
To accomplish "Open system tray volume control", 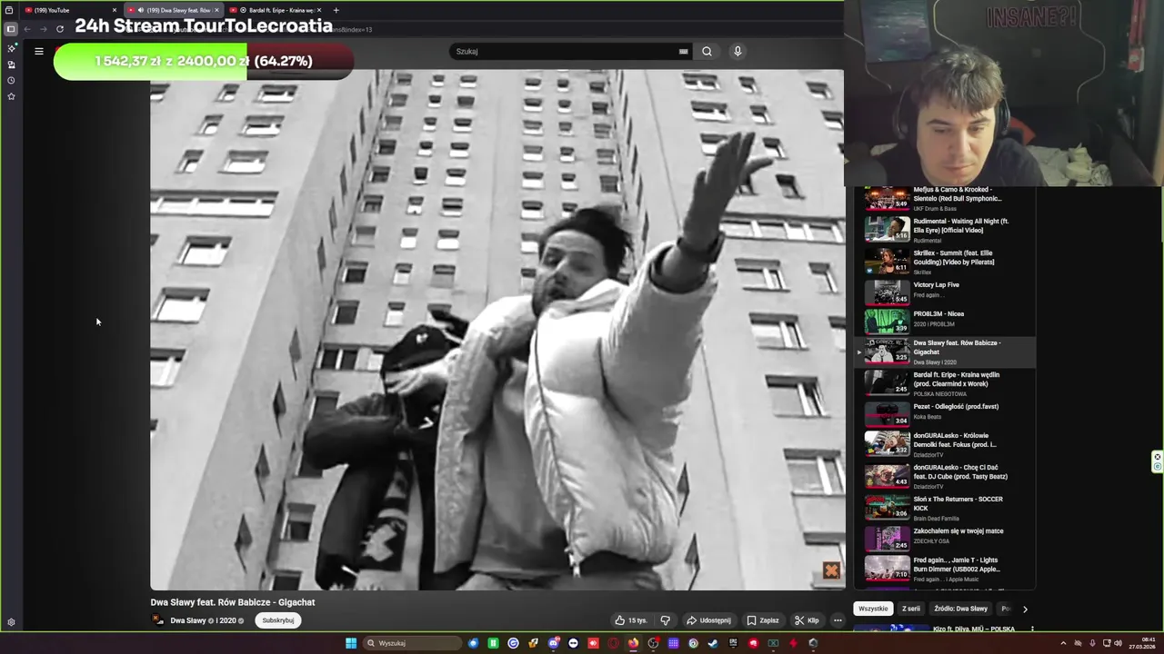I will (1119, 643).
